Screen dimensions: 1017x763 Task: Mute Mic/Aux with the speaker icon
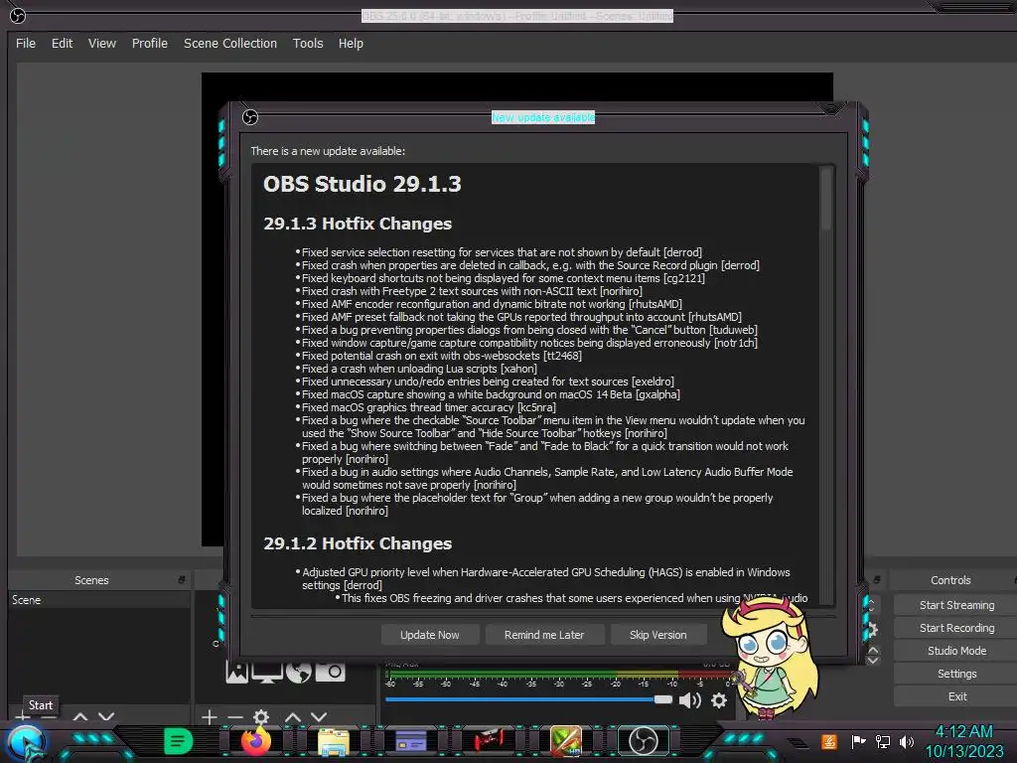coord(690,700)
